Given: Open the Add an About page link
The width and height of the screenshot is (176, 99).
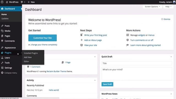Looking at the screenshot, I should point(93,40).
